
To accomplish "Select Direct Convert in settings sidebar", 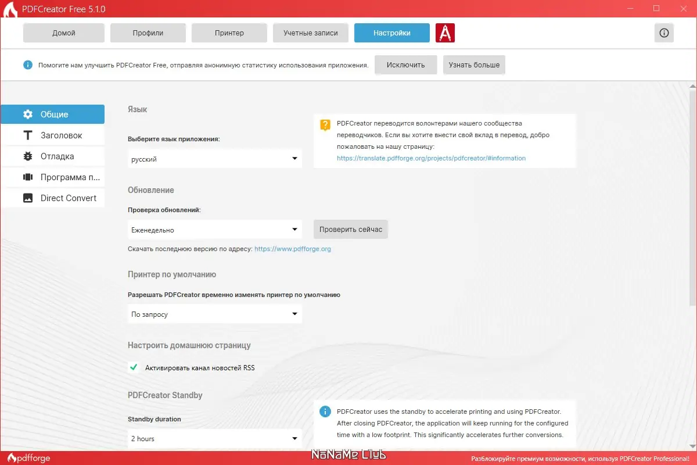I will coord(52,198).
